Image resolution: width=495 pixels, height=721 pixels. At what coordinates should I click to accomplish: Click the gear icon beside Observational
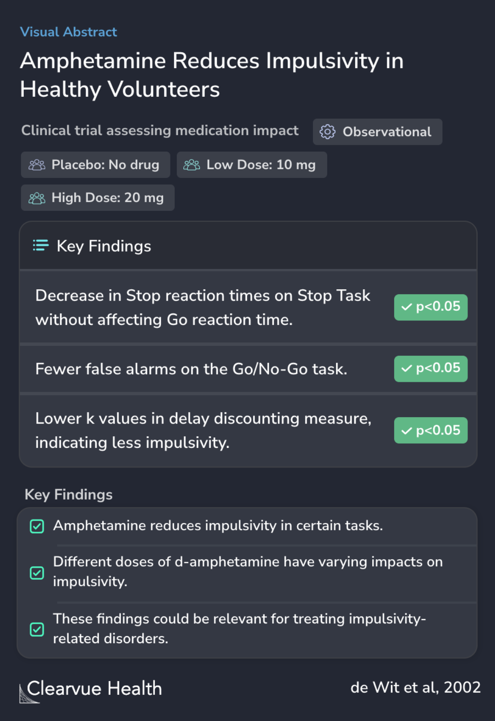click(327, 132)
